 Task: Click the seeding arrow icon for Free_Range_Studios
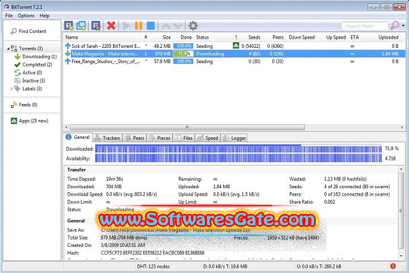tap(68, 61)
